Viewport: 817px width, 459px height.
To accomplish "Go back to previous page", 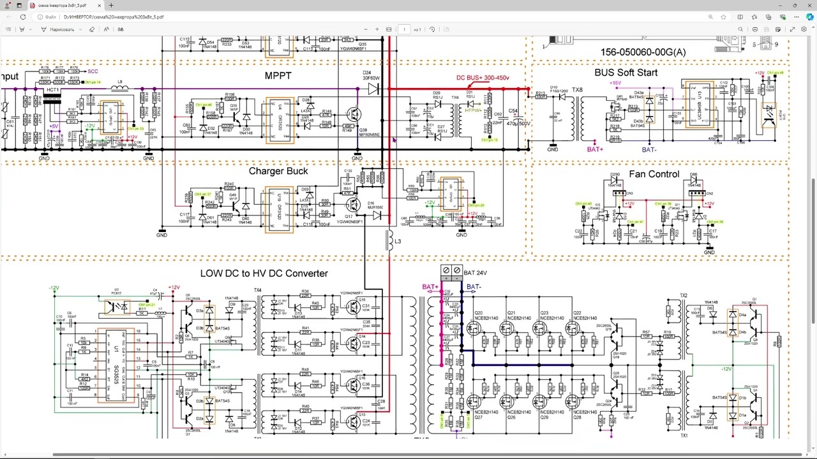I will coord(8,17).
